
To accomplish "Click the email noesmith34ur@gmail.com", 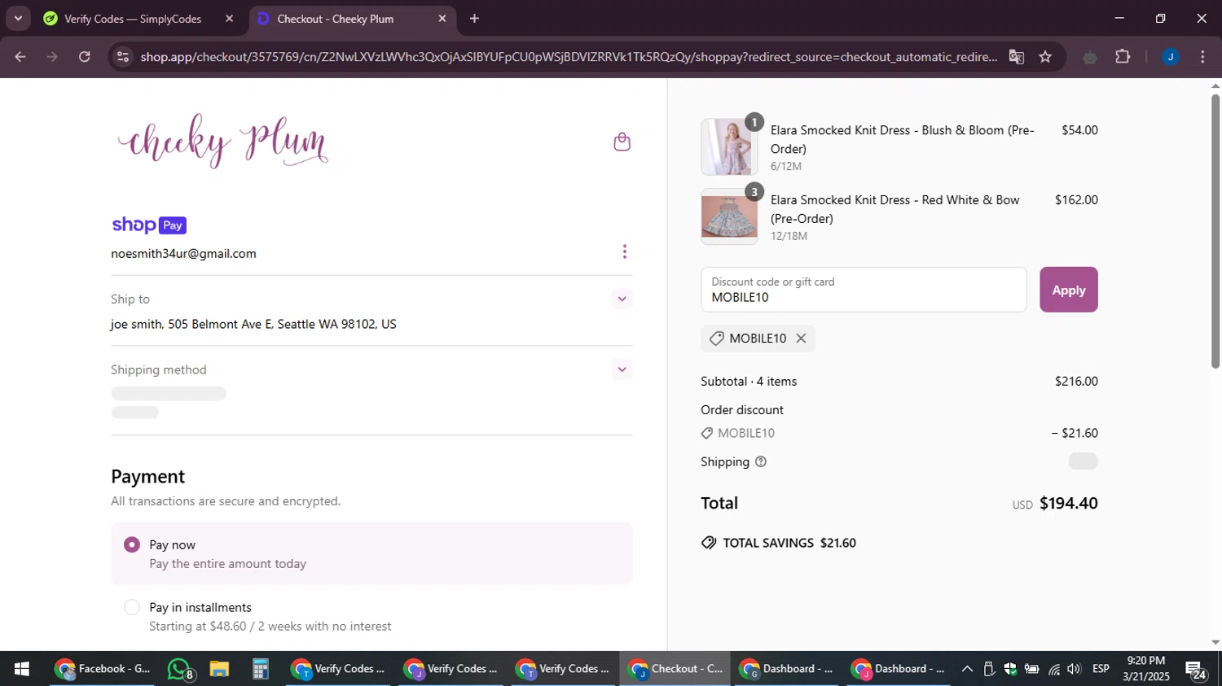I will pos(183,254).
